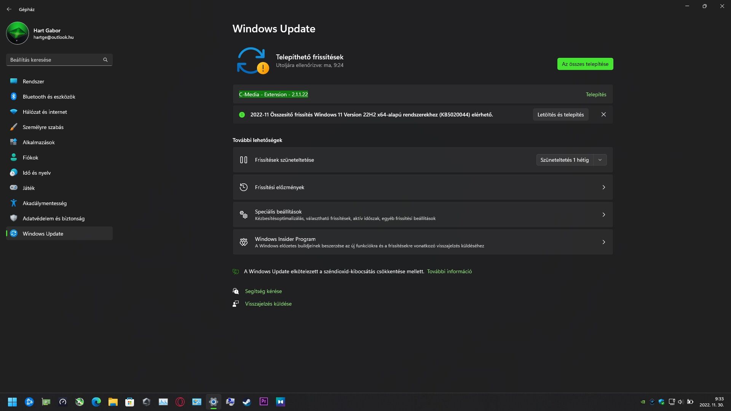Click the Windows Insider Program icon
The image size is (731, 411).
point(244,242)
